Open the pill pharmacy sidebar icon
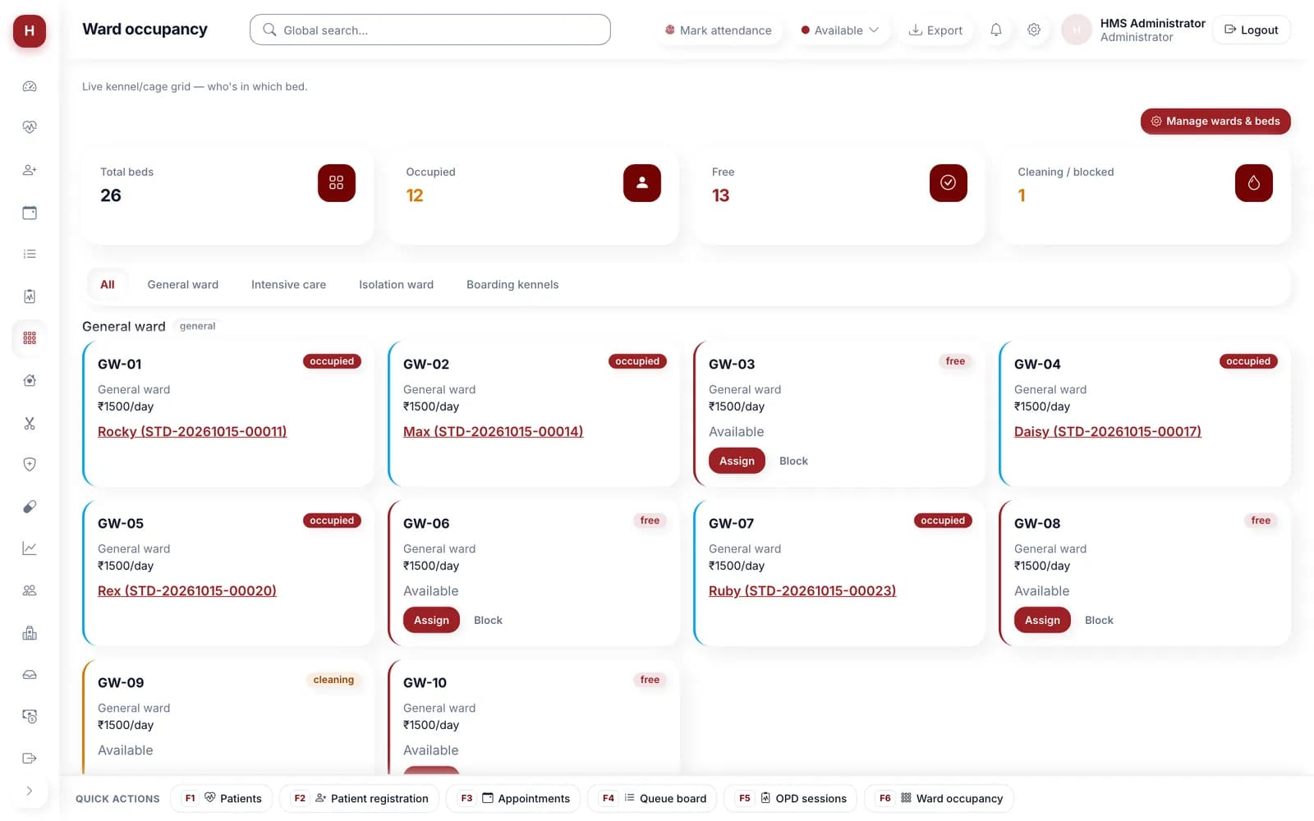This screenshot has height=821, width=1314. point(30,507)
